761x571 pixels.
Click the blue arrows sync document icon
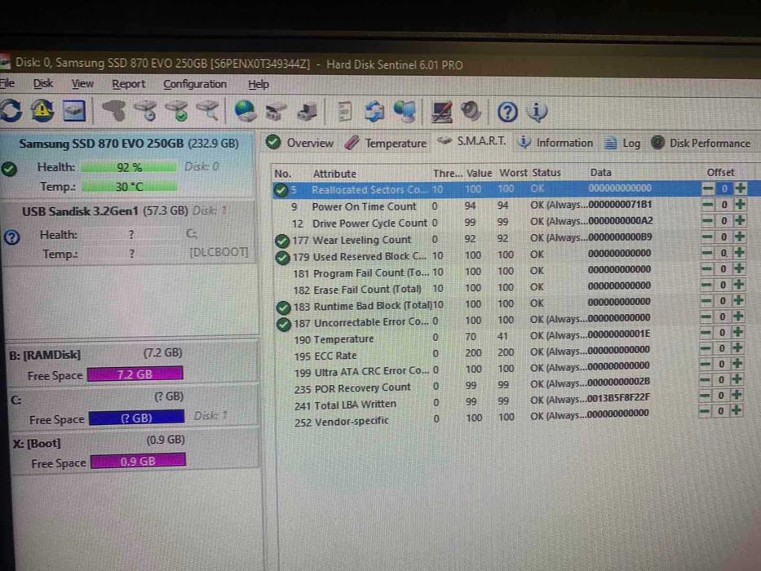374,112
